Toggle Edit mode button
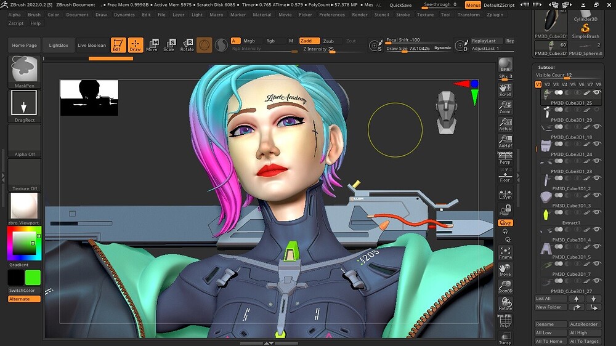 click(x=118, y=45)
